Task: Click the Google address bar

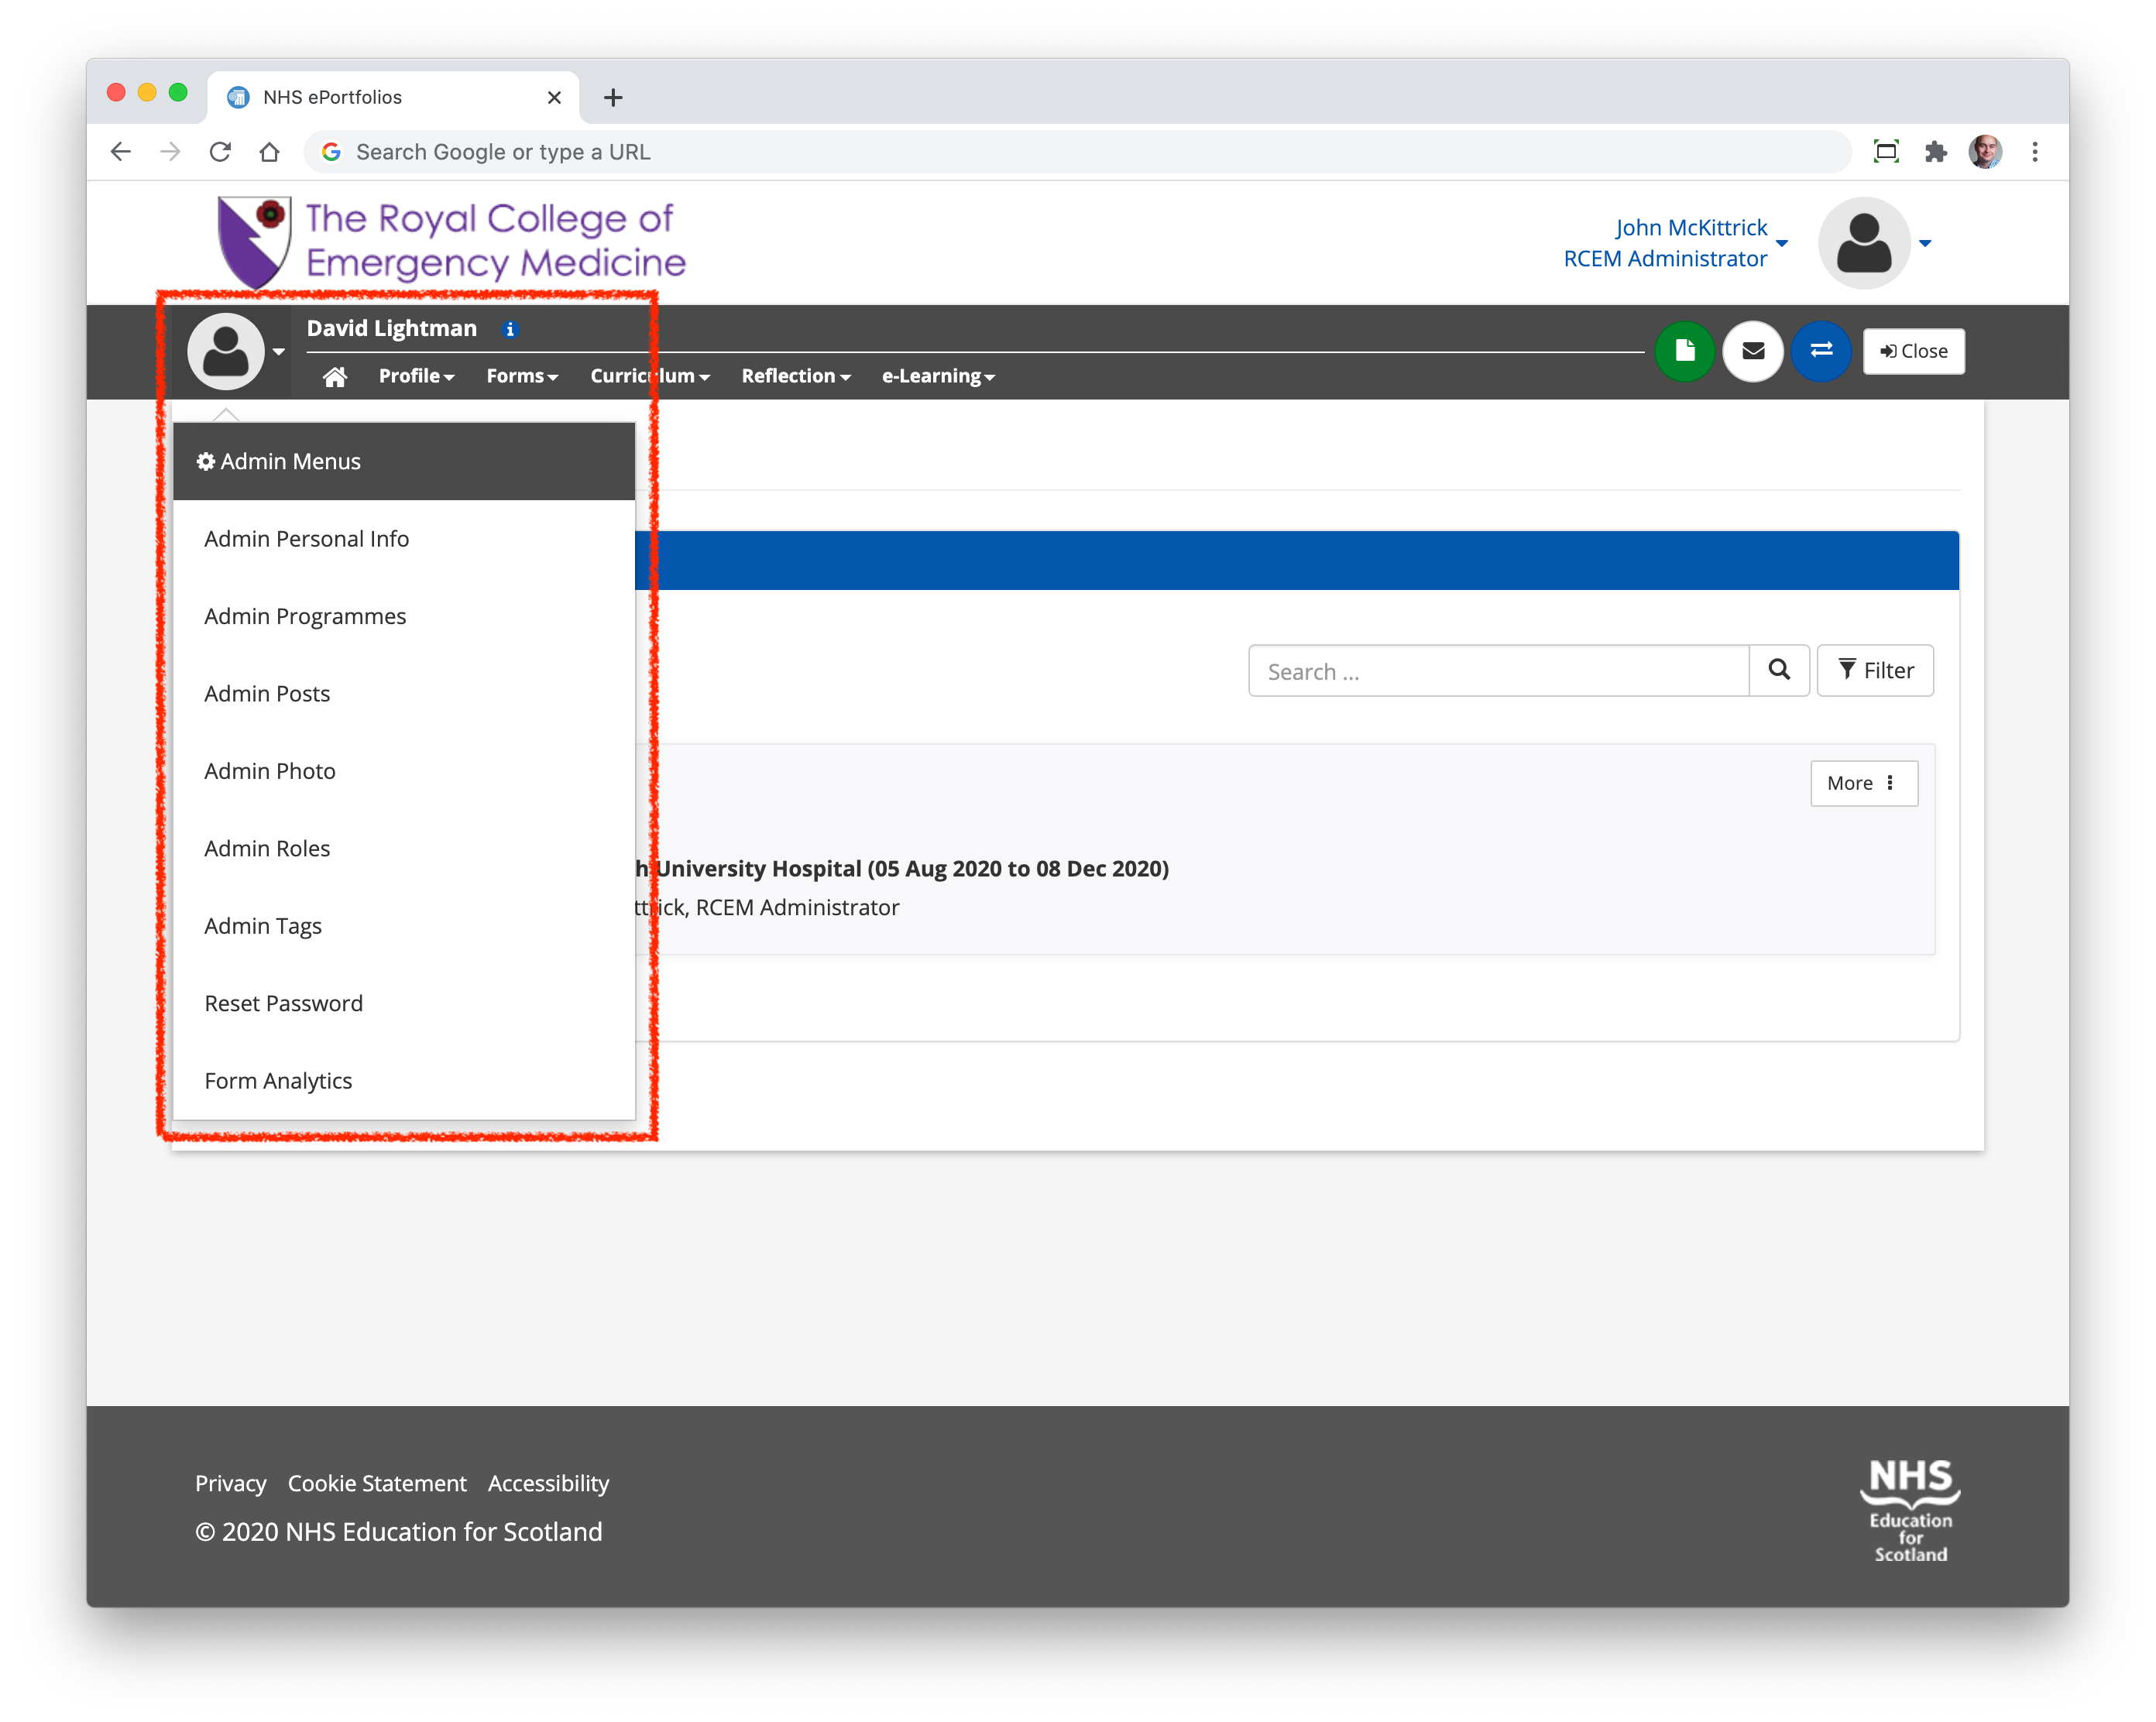Action: click(x=1077, y=152)
